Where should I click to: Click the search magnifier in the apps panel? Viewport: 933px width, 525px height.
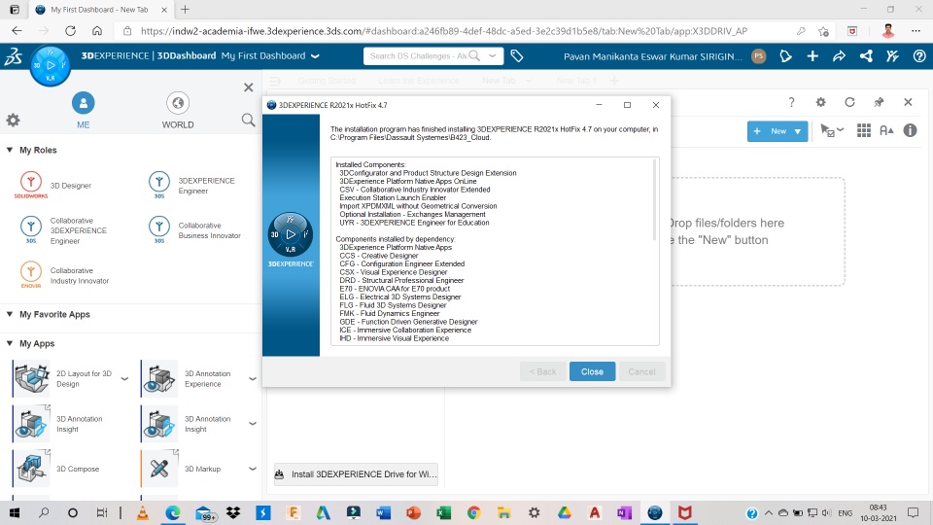tap(248, 121)
